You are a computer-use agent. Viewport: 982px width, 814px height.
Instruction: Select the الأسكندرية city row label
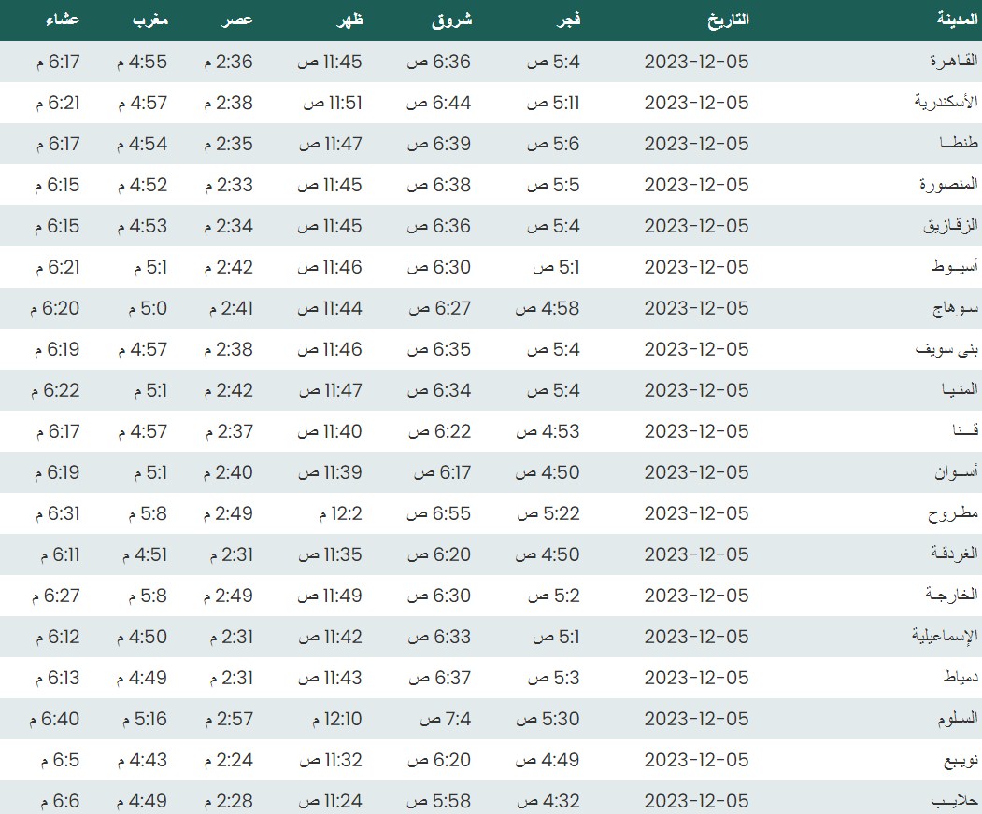[x=946, y=103]
